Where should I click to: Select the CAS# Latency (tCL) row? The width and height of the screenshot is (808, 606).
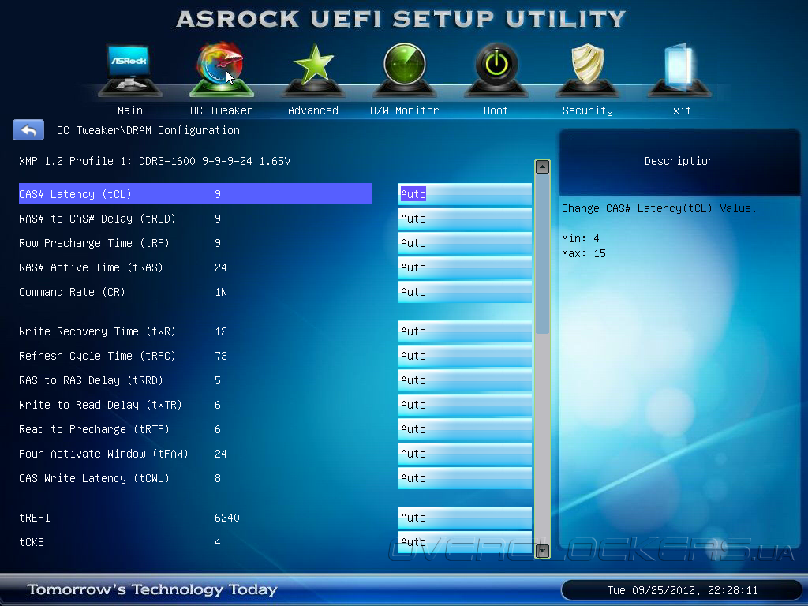pos(196,194)
